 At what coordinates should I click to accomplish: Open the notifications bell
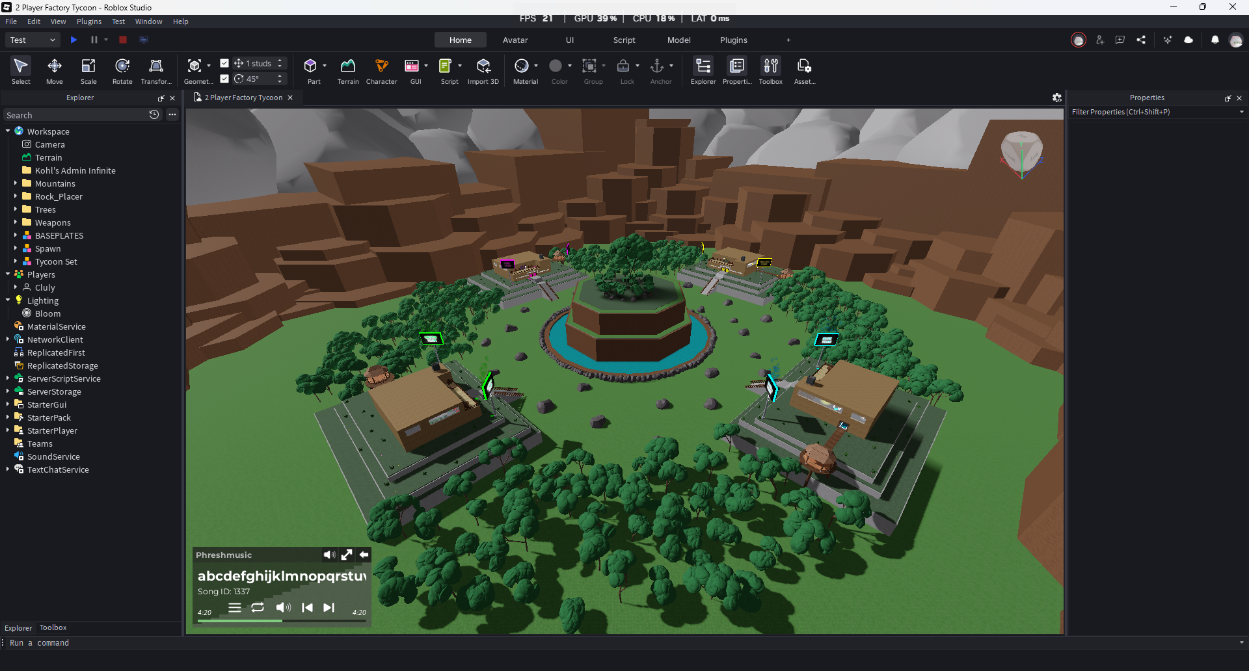pos(1215,40)
